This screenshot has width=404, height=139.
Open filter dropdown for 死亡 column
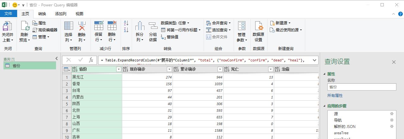[x=270, y=69]
